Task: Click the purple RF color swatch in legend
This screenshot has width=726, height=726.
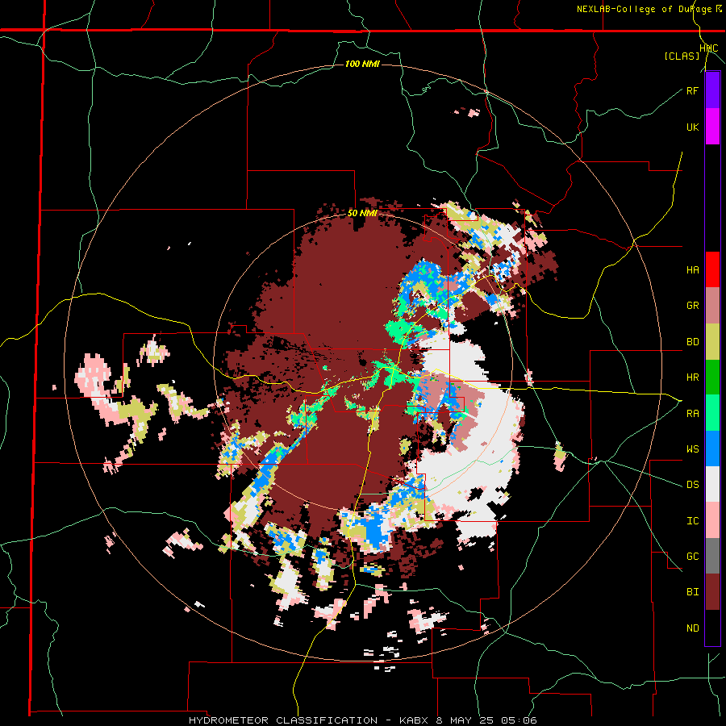Action: pyautogui.click(x=712, y=90)
